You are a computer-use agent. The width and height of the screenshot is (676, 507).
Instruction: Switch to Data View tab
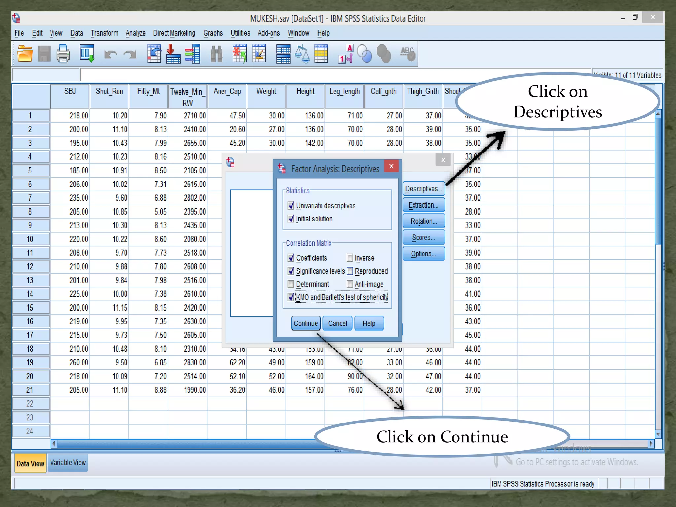point(30,463)
